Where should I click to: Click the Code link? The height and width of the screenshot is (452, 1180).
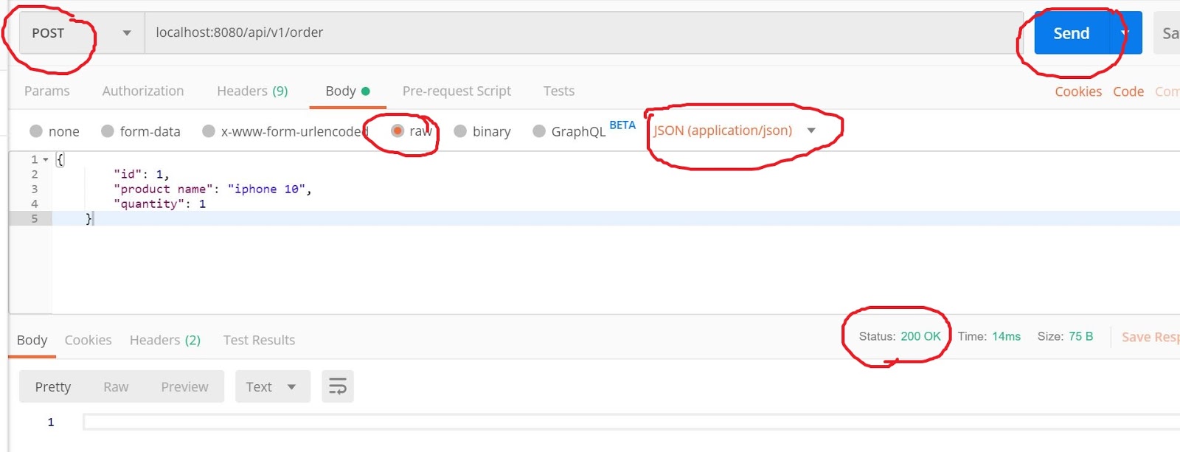coord(1128,91)
